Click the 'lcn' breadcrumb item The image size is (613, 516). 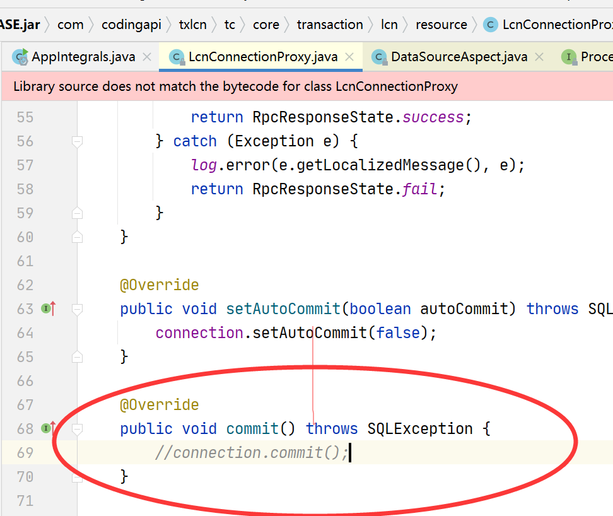[x=389, y=25]
